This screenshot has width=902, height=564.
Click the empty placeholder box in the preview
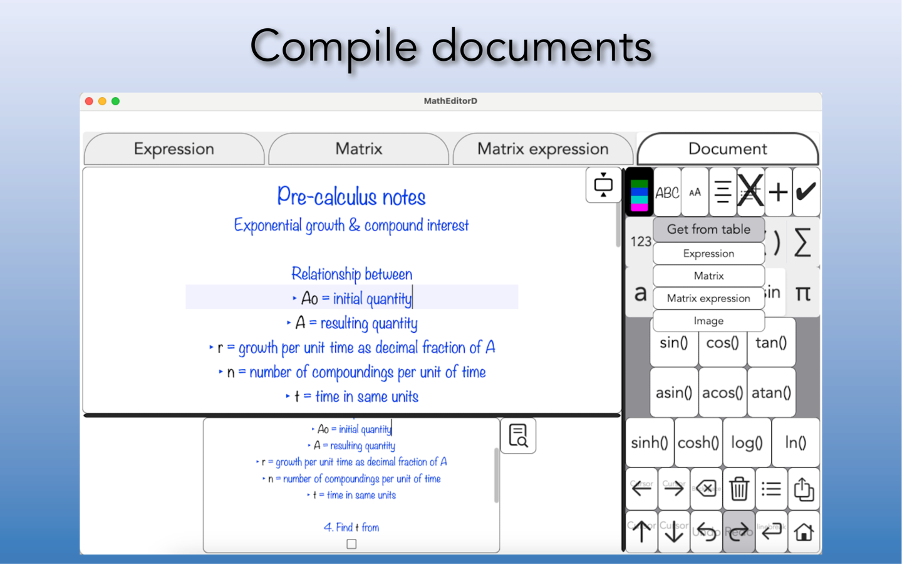[351, 544]
